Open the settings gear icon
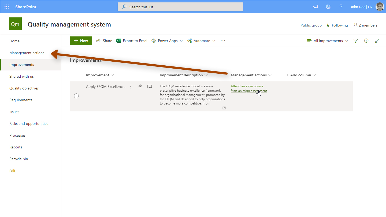Image resolution: width=386 pixels, height=217 pixels. (x=328, y=7)
